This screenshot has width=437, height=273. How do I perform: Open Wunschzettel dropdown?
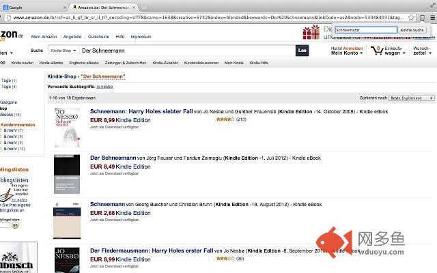(x=422, y=51)
